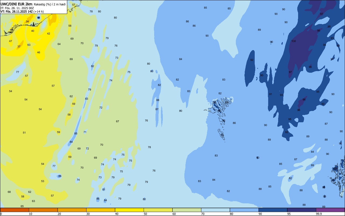
Task: Pick the light green 60–70 legend band
Action: (187, 210)
